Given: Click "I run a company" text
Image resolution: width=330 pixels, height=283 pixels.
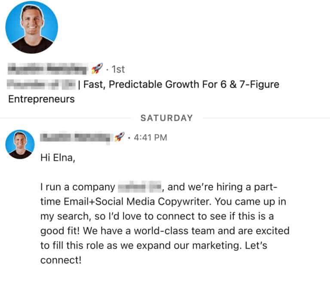Looking at the screenshot, I should pyautogui.click(x=76, y=188).
